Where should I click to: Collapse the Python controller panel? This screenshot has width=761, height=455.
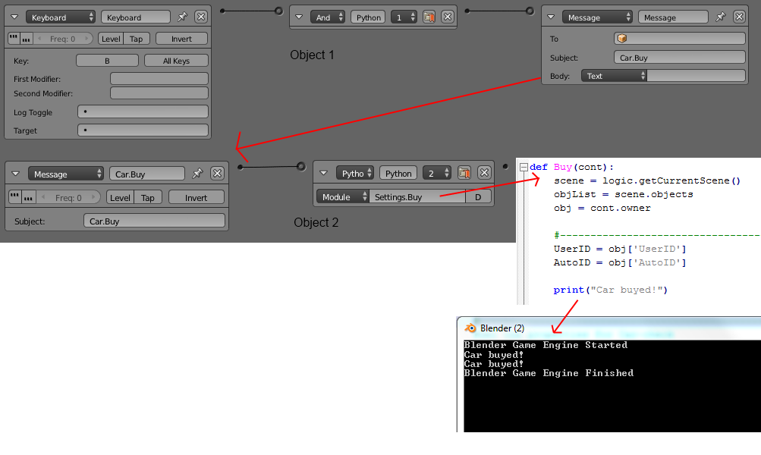pyautogui.click(x=324, y=173)
